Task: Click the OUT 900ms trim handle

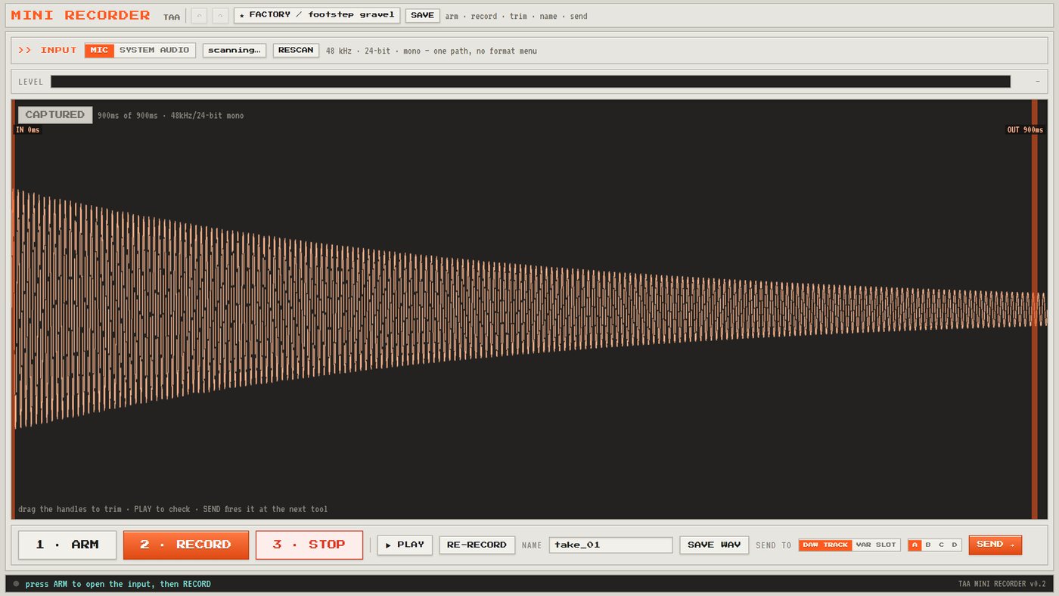Action: click(1035, 309)
